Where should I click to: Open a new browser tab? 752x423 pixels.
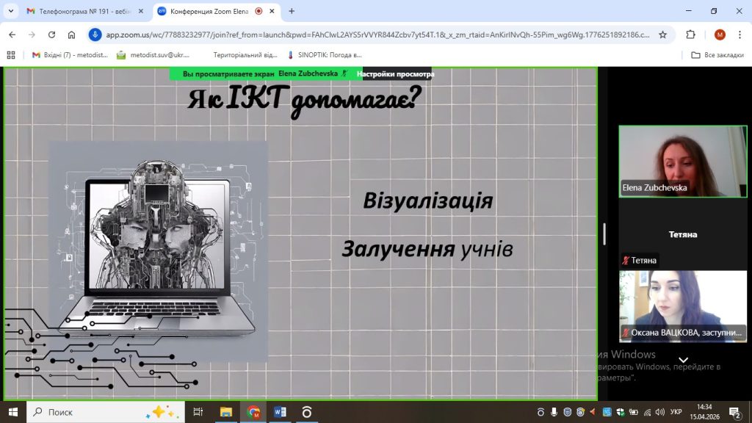[292, 11]
